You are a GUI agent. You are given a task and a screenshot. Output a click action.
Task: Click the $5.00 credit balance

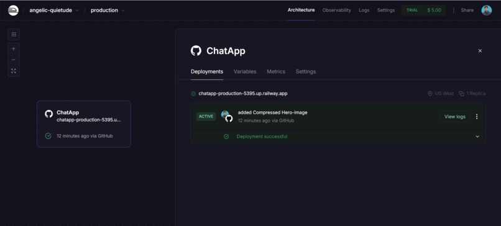point(434,10)
